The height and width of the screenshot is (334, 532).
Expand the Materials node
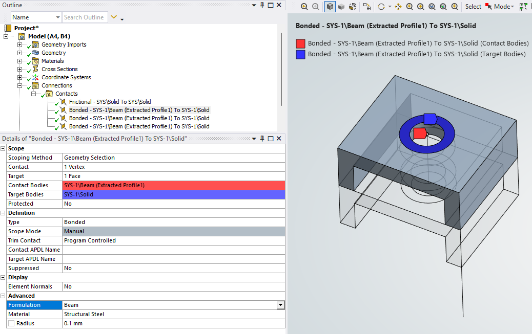pyautogui.click(x=19, y=61)
